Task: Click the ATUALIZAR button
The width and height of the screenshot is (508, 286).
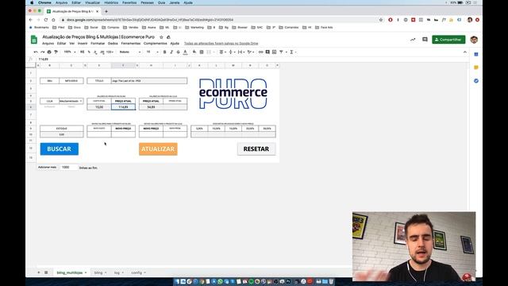Action: tap(158, 149)
